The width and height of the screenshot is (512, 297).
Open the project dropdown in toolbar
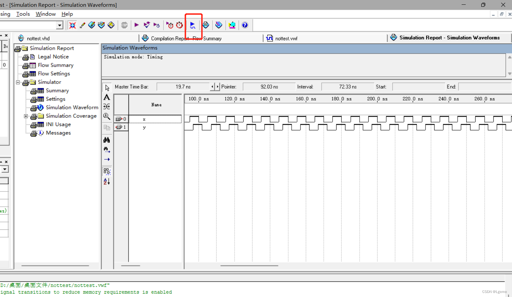[x=59, y=25]
